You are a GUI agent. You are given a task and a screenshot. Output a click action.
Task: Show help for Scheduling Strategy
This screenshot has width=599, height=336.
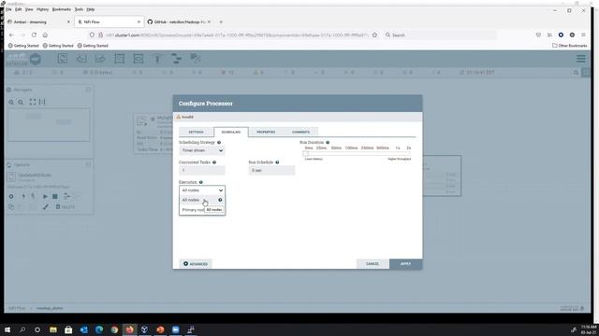coord(219,142)
